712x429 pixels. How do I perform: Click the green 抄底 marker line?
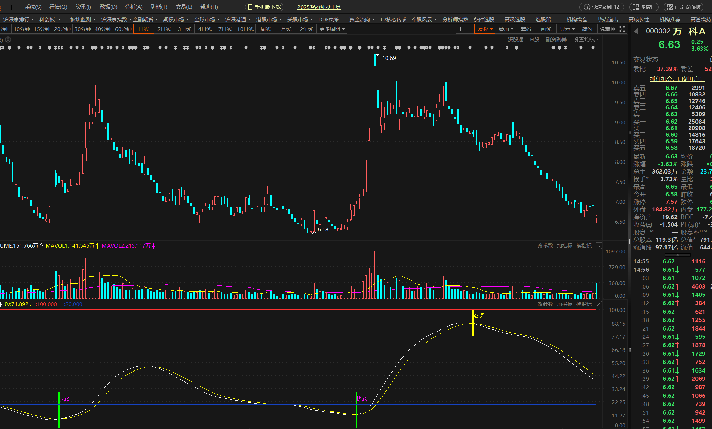(x=59, y=410)
